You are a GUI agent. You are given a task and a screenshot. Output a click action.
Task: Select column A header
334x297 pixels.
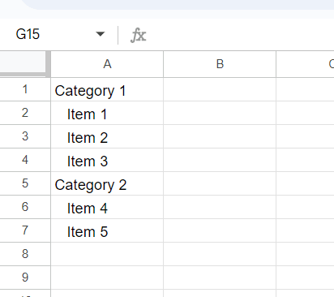107,64
